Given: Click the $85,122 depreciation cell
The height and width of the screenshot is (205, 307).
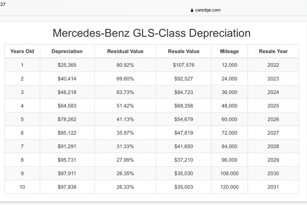Looking at the screenshot, I should tap(67, 133).
